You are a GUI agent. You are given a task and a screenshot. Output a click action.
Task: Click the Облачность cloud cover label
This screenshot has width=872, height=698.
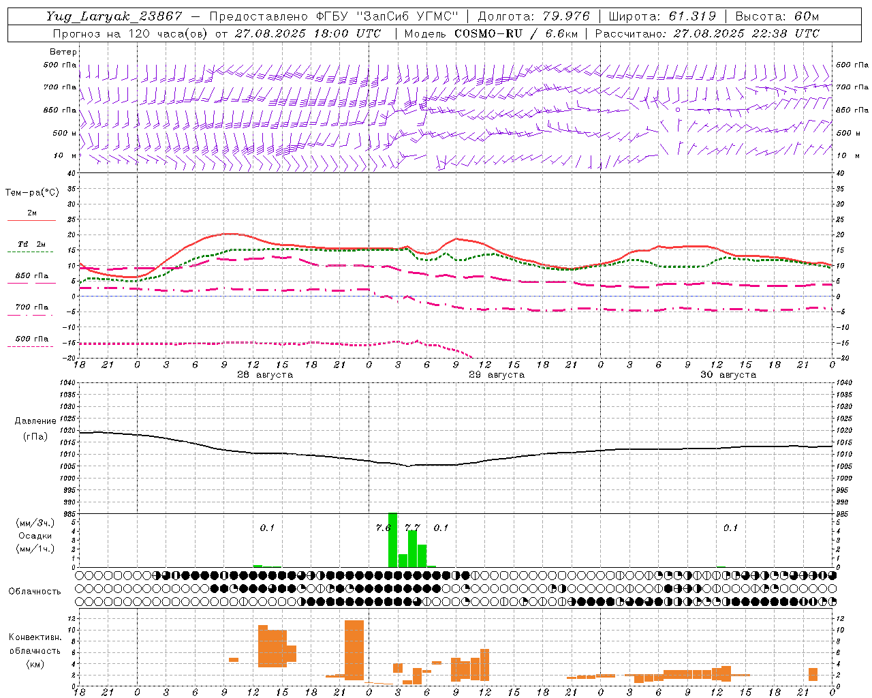coord(35,592)
